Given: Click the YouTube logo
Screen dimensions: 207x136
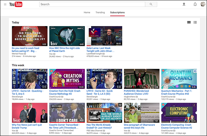Looking at the screenshot, I should pyautogui.click(x=16, y=4).
